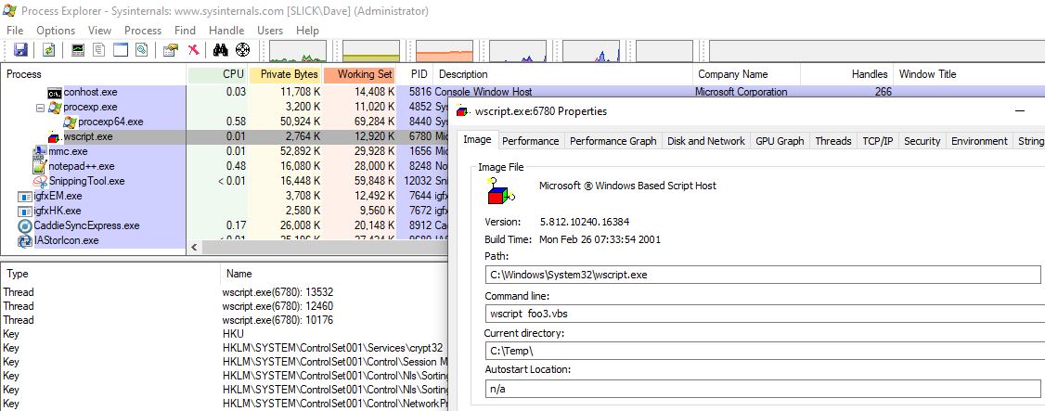Image resolution: width=1045 pixels, height=411 pixels.
Task: Sort by the PID column header
Action: click(x=415, y=74)
